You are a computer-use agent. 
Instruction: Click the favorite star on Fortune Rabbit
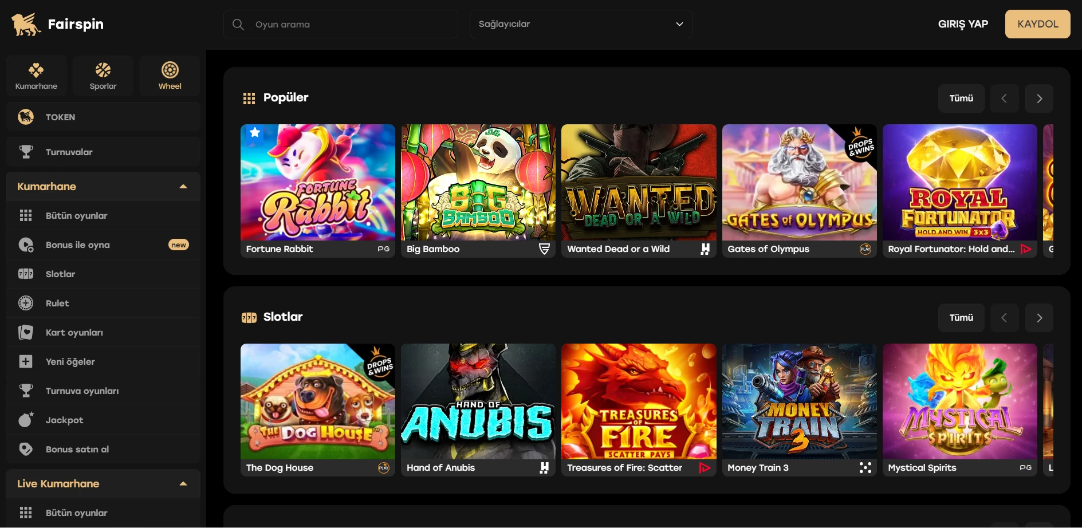pyautogui.click(x=255, y=133)
